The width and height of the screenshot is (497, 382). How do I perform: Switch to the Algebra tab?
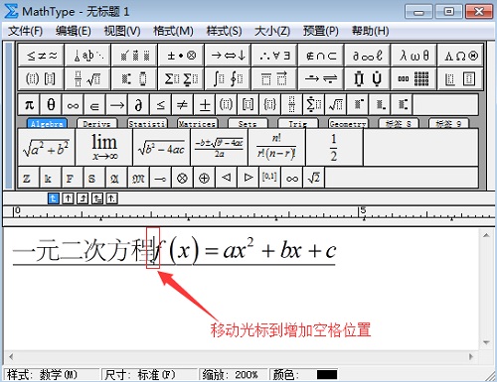[47, 124]
